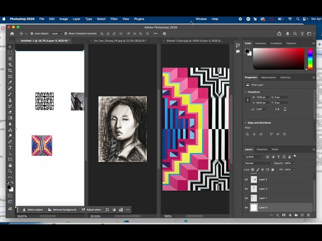Viewport: 322px width, 241px height.
Task: Open the Window menu
Action: [x=201, y=19]
